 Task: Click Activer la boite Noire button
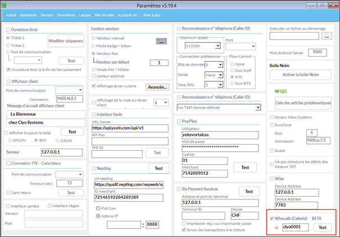(301, 75)
